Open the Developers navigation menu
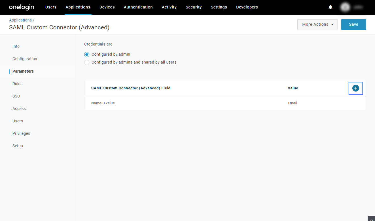Viewport: 375px width, 221px height. [247, 7]
